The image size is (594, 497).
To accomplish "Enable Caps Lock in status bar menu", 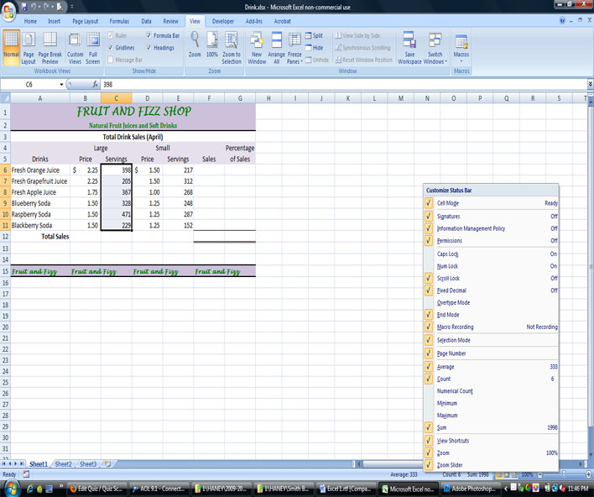I will [448, 254].
